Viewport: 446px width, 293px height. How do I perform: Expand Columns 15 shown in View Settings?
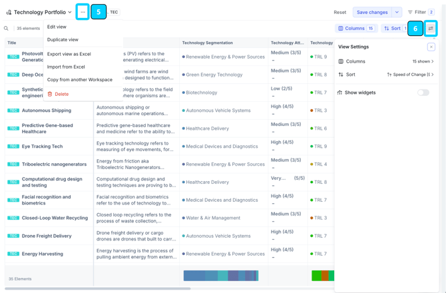point(423,61)
